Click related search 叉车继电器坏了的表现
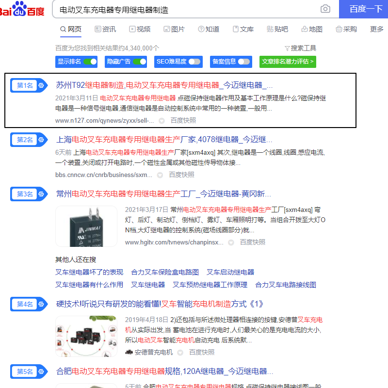Screen dimensions: 388x388 point(89,272)
